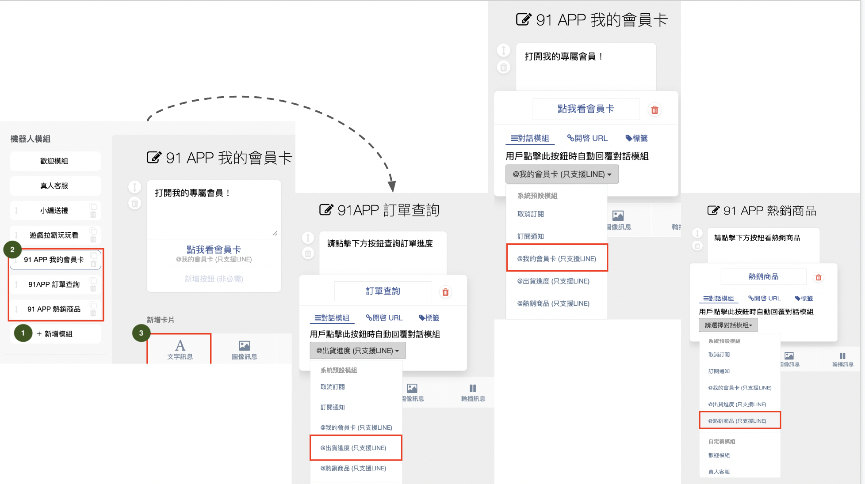This screenshot has width=865, height=484.
Task: Add 輪播訊息 card in 熱銷商品 panel
Action: tap(842, 359)
